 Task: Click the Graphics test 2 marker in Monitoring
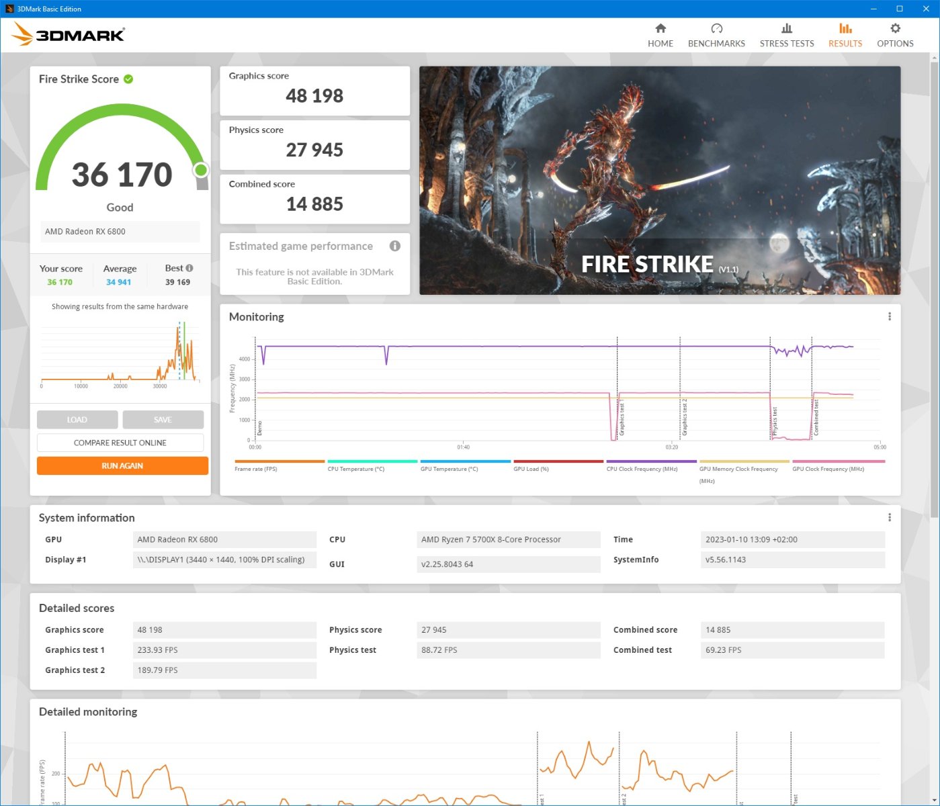pyautogui.click(x=685, y=417)
